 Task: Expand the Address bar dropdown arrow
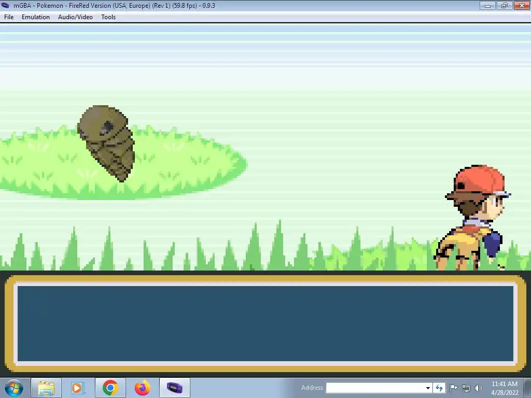pyautogui.click(x=428, y=388)
